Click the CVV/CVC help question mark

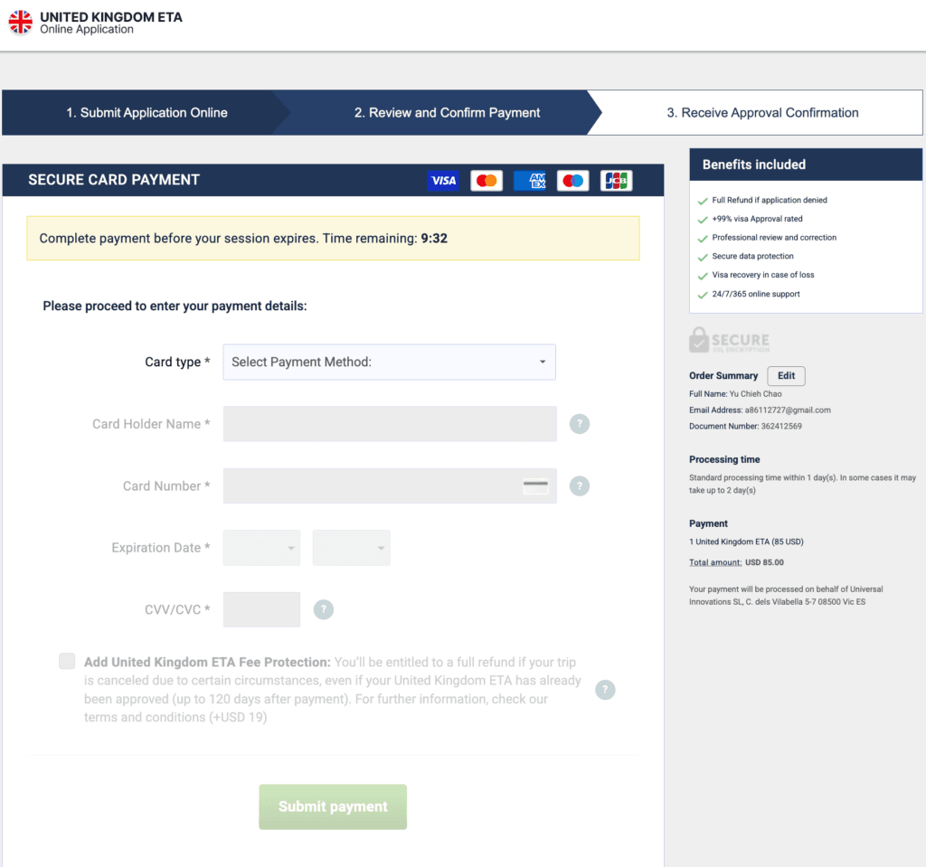point(324,610)
